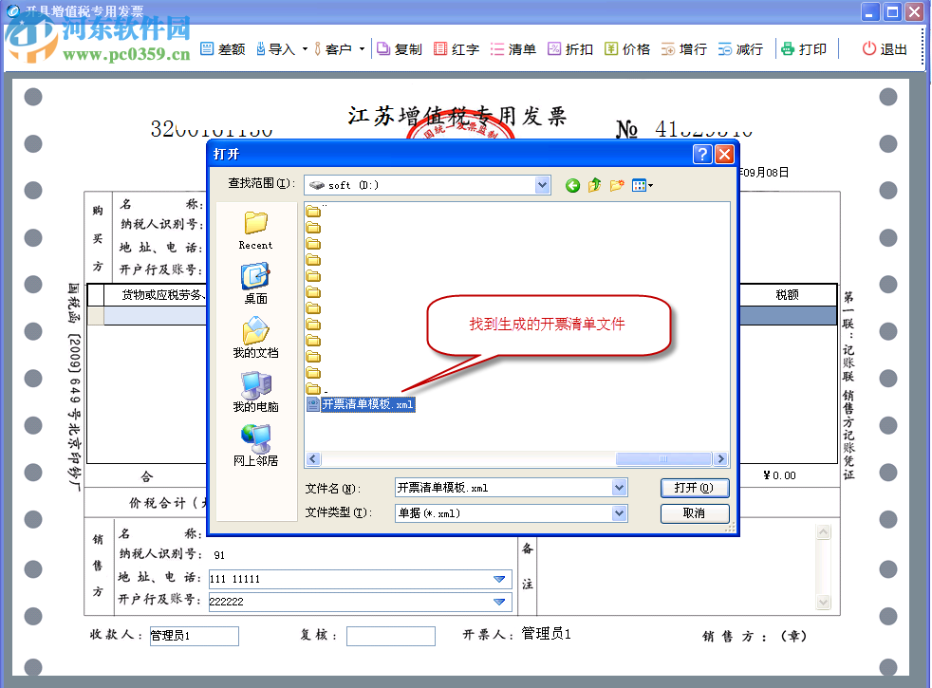The image size is (932, 688).
Task: Click the 打开(O) button
Action: click(x=694, y=487)
